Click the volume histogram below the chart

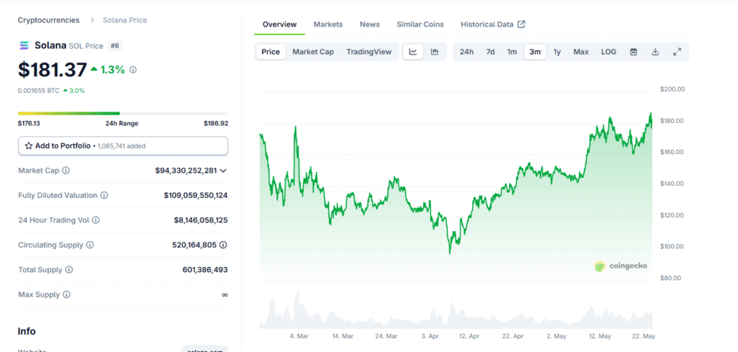pos(455,310)
